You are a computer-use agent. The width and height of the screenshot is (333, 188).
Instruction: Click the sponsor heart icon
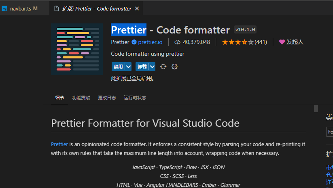(x=282, y=42)
